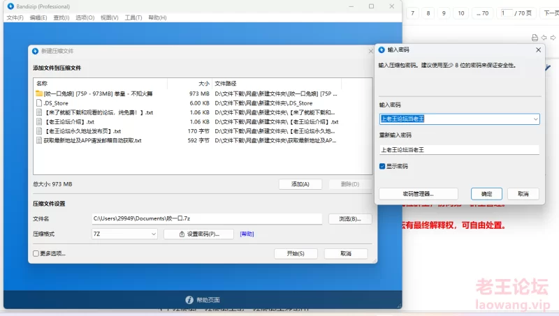The image size is (559, 316).
Task: Click the right arrow icon in browser window
Action: (553, 38)
